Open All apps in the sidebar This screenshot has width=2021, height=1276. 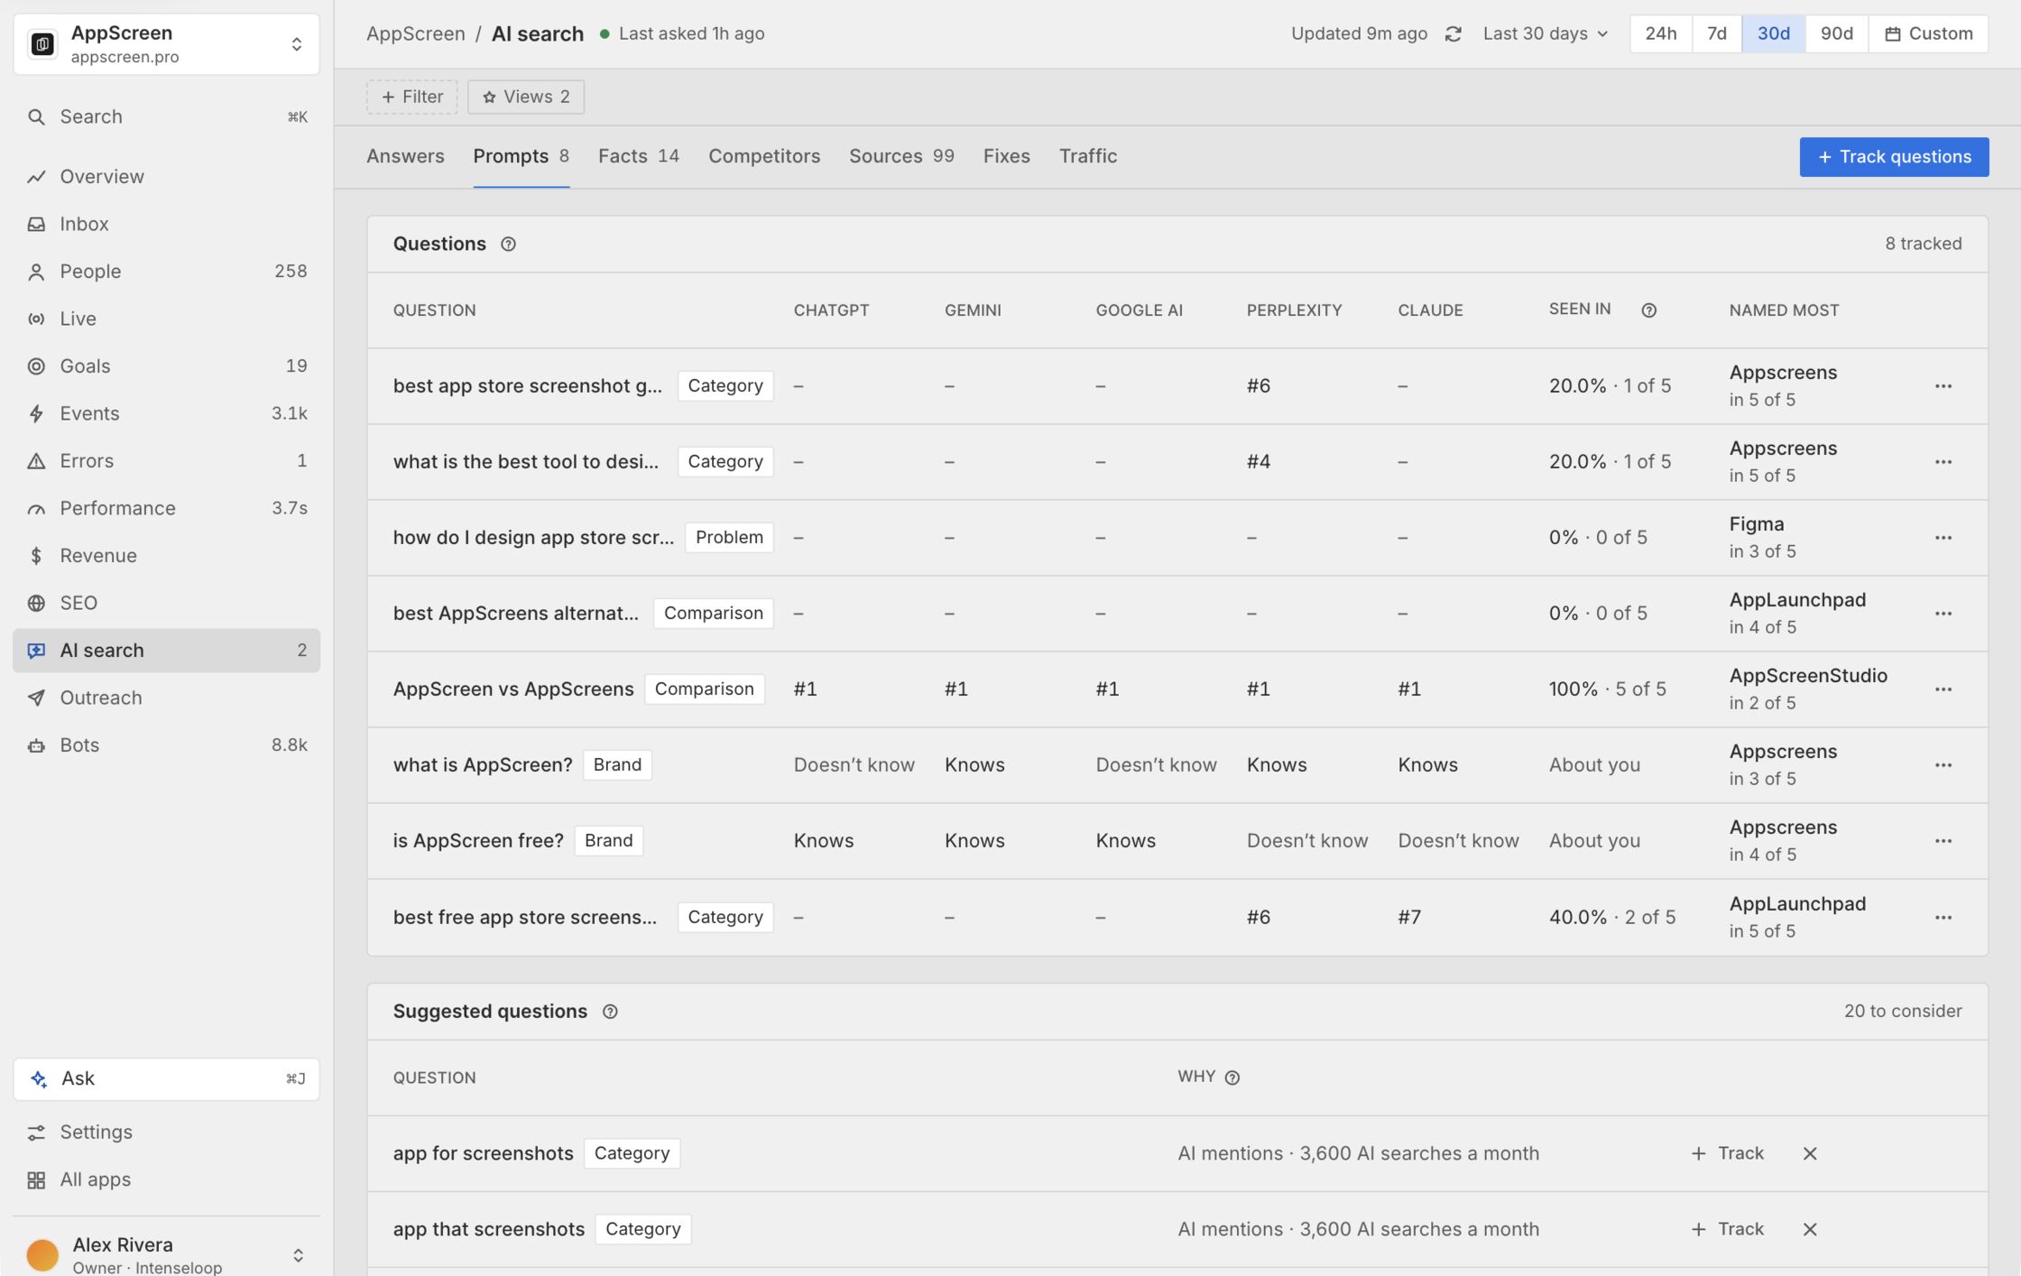(167, 1180)
